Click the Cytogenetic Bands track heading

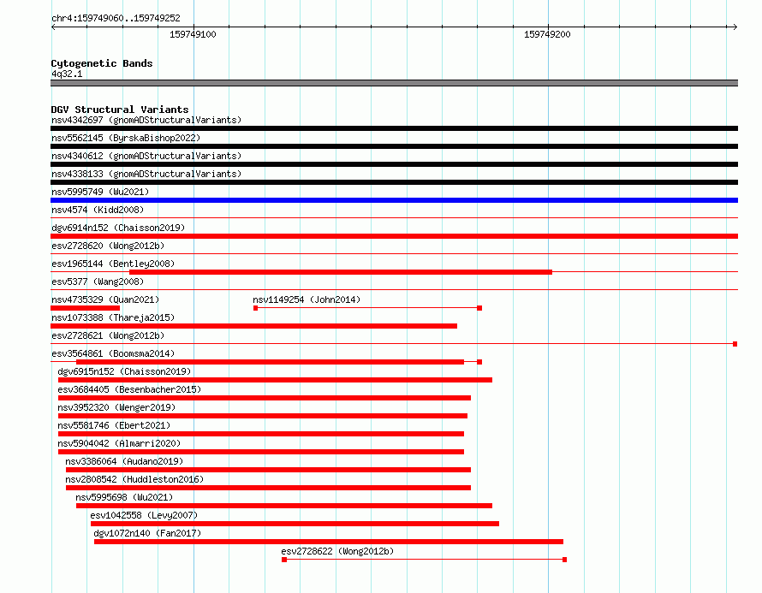[x=102, y=63]
